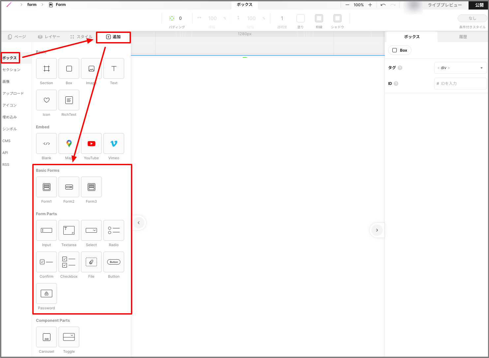Collapse the left panel with arrow

coord(139,223)
